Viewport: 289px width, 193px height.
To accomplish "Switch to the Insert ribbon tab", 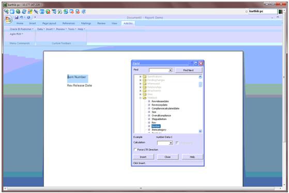I will pos(33,23).
